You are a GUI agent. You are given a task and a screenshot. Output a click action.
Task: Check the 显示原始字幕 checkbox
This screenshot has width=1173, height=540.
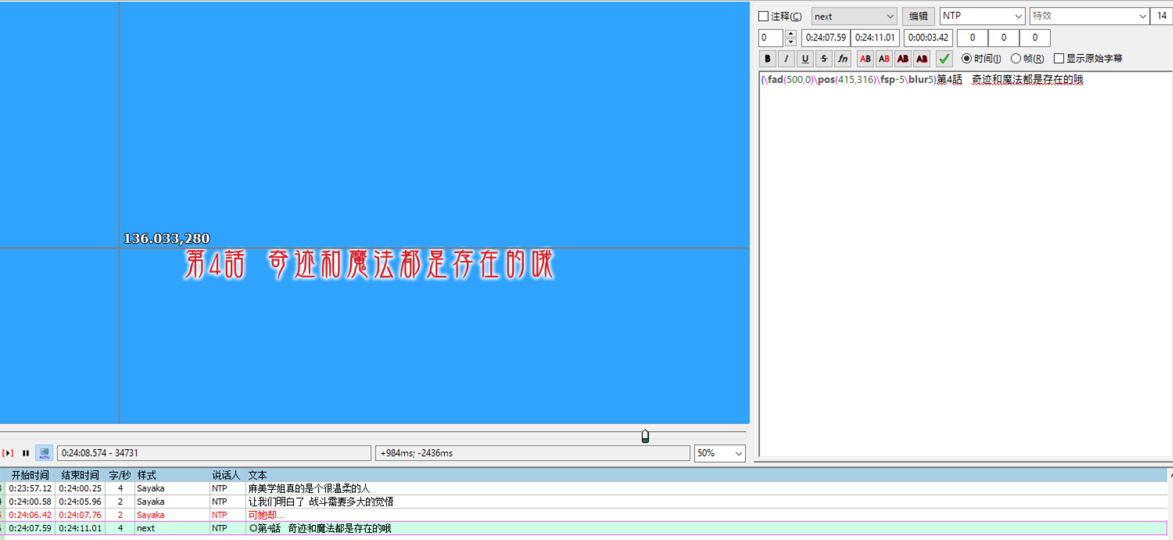(1059, 59)
